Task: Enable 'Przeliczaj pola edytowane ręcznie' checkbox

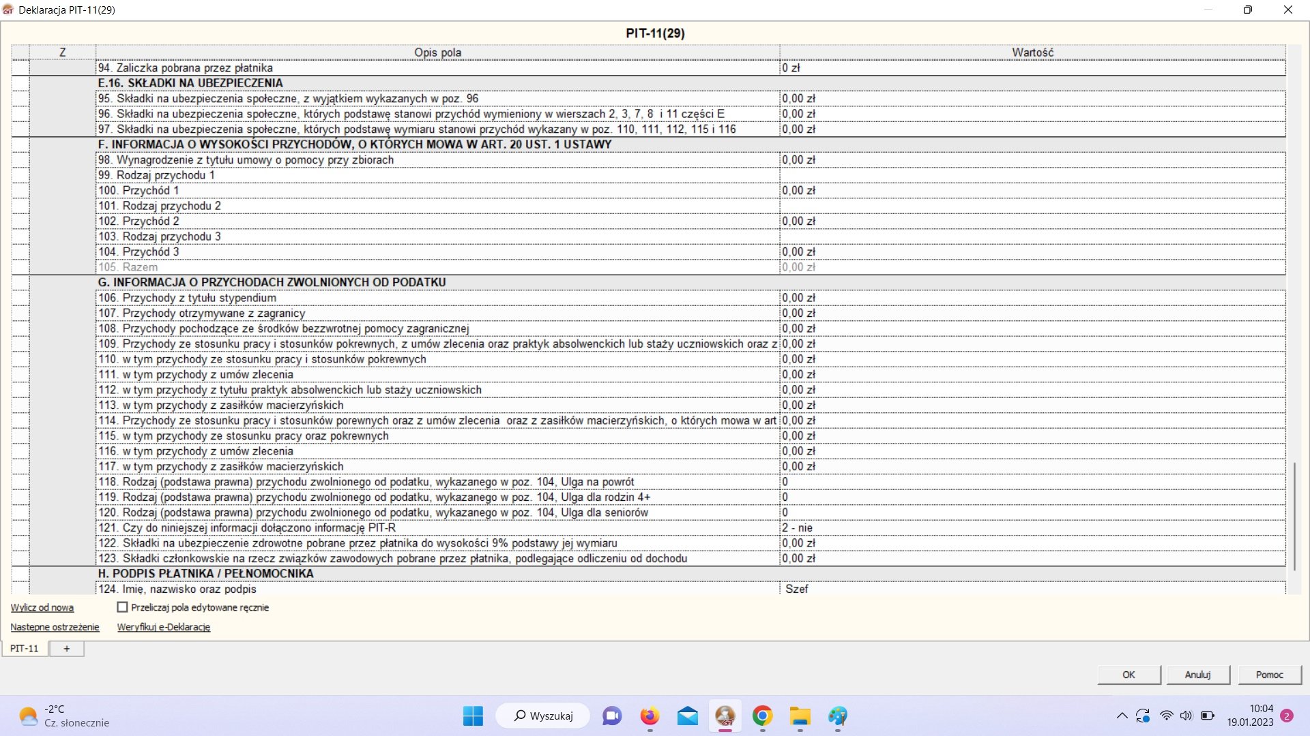Action: click(x=123, y=607)
